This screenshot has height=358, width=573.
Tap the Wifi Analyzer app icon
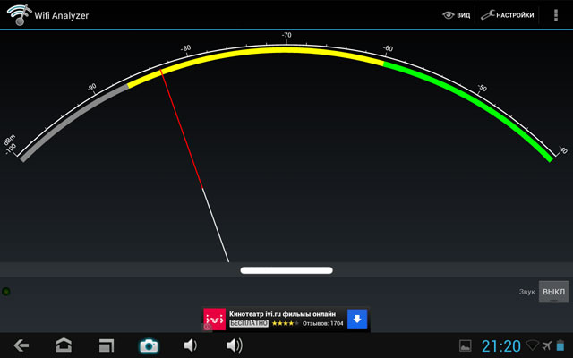pyautogui.click(x=19, y=14)
